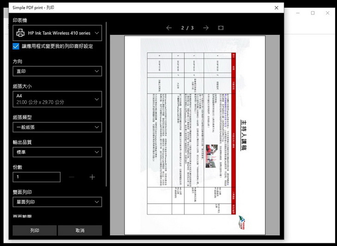Go to the next preview page
This screenshot has height=246, width=337.
pos(206,28)
